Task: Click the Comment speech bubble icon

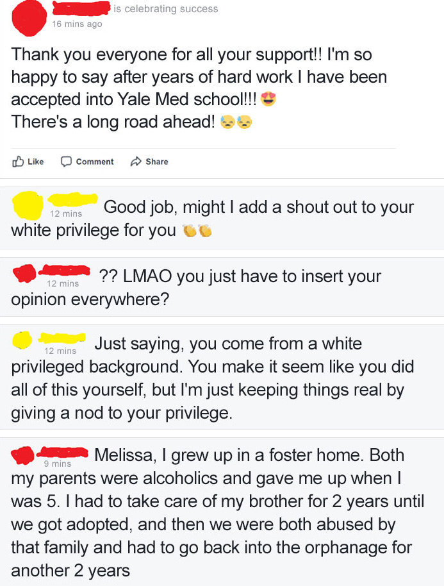Action: (x=66, y=162)
